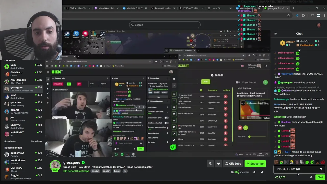Toggle Emotes-only chat switch
Screen dimensions: 327x184
coord(166,123)
